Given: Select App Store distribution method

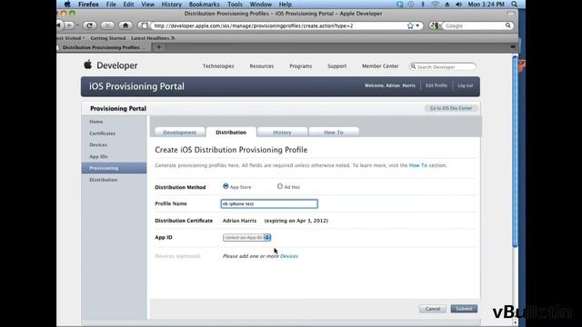Looking at the screenshot, I should pyautogui.click(x=226, y=186).
